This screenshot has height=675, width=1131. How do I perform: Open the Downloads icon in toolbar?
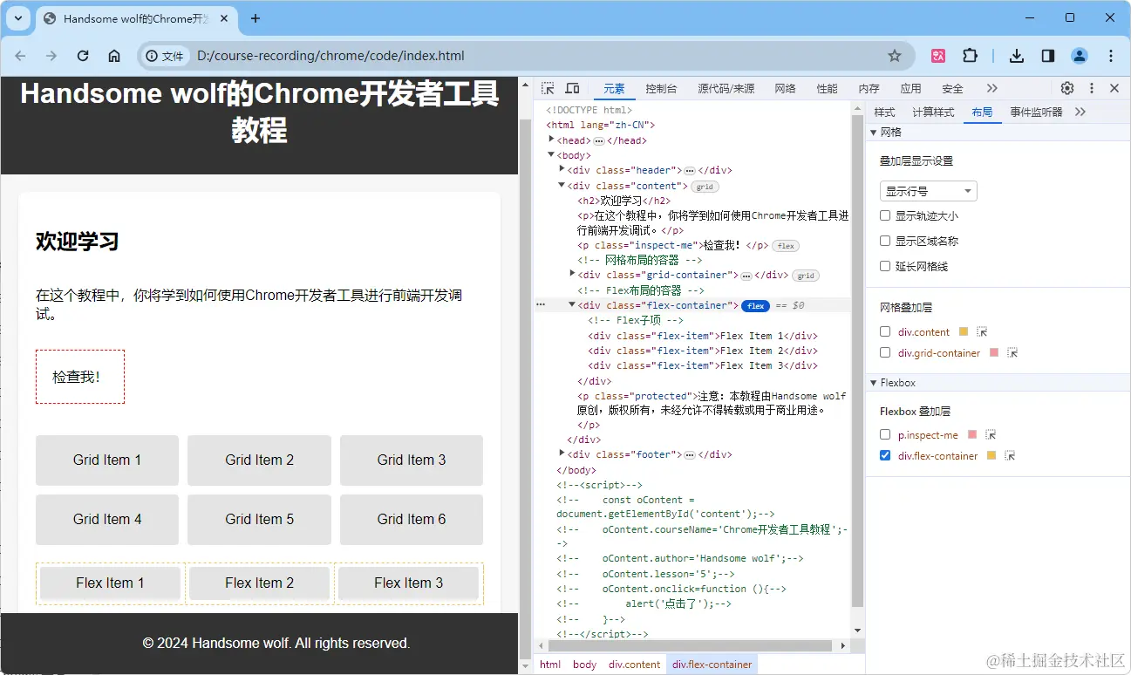(x=1017, y=56)
